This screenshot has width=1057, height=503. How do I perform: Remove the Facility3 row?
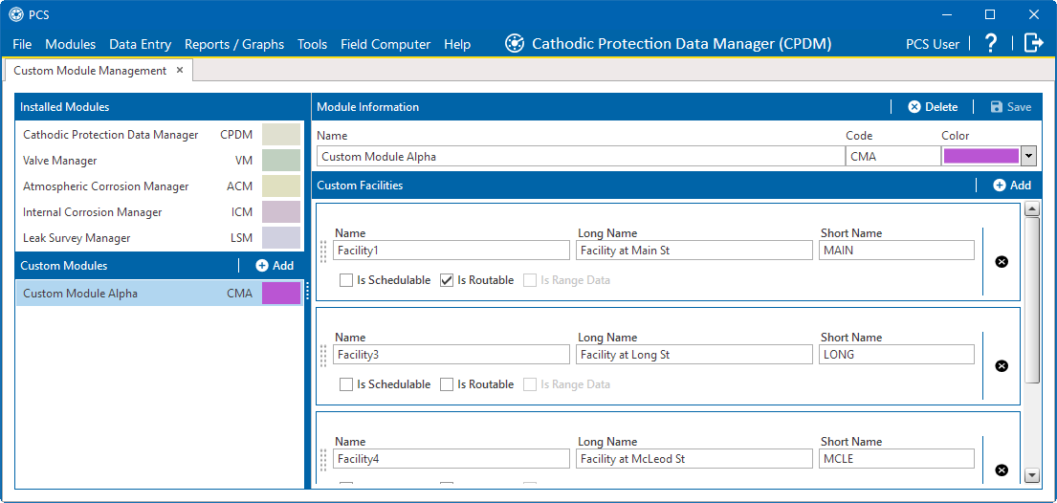(x=1002, y=365)
